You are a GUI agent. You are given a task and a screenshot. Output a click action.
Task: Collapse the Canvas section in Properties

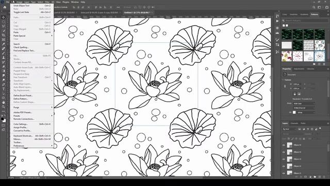283,80
